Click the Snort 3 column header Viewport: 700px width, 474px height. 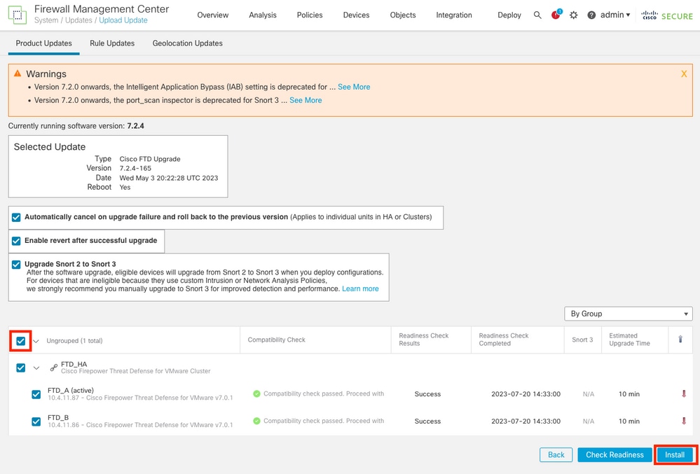point(582,340)
